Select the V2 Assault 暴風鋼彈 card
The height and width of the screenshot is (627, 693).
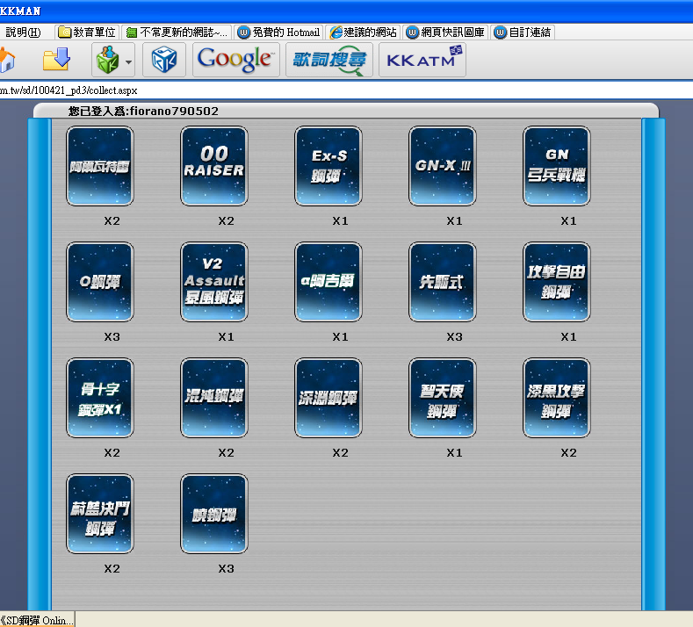[213, 283]
